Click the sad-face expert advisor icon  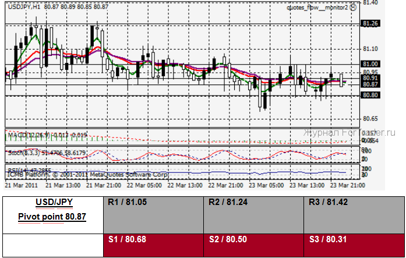pyautogui.click(x=353, y=8)
